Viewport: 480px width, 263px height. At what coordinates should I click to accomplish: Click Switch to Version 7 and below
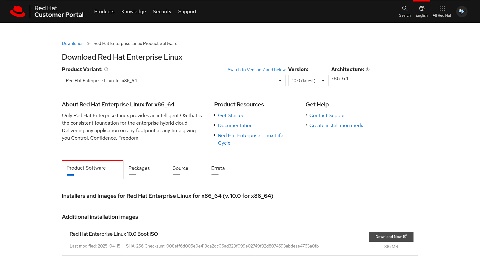tap(256, 70)
